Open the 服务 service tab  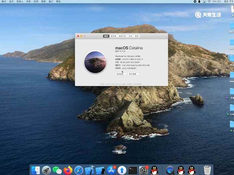coord(137,36)
